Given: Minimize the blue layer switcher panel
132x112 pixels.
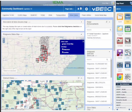Looking at the screenshot, I should tap(83, 41).
